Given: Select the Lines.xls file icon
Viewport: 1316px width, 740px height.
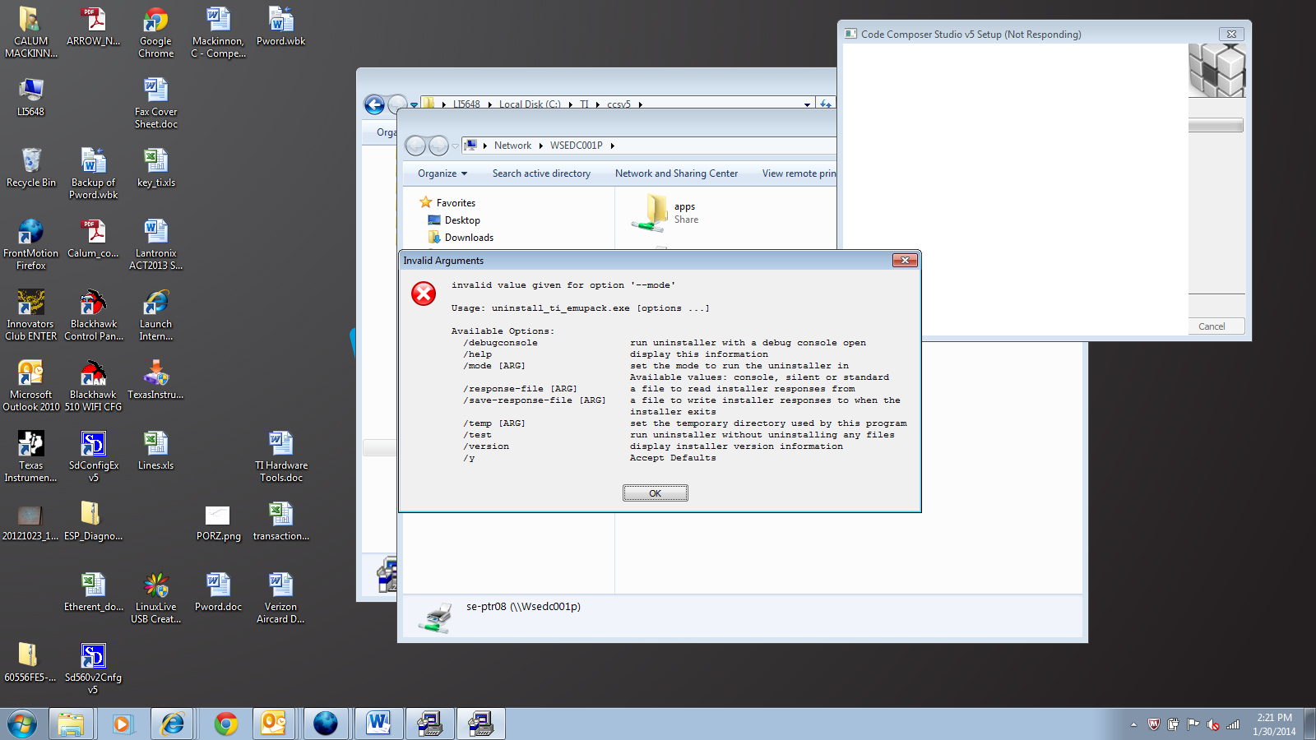Looking at the screenshot, I should tap(155, 451).
